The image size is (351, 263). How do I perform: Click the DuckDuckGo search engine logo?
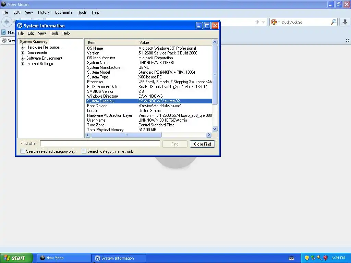[x=274, y=22]
